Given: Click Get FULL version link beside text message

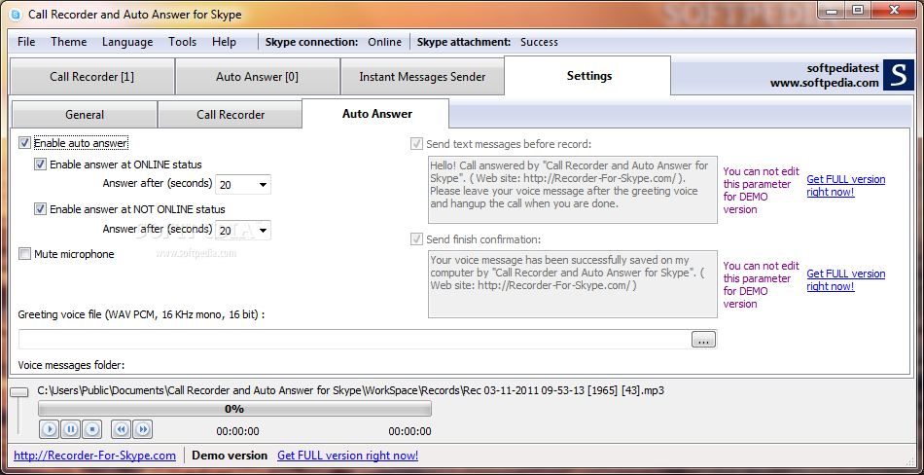Looking at the screenshot, I should coord(845,185).
